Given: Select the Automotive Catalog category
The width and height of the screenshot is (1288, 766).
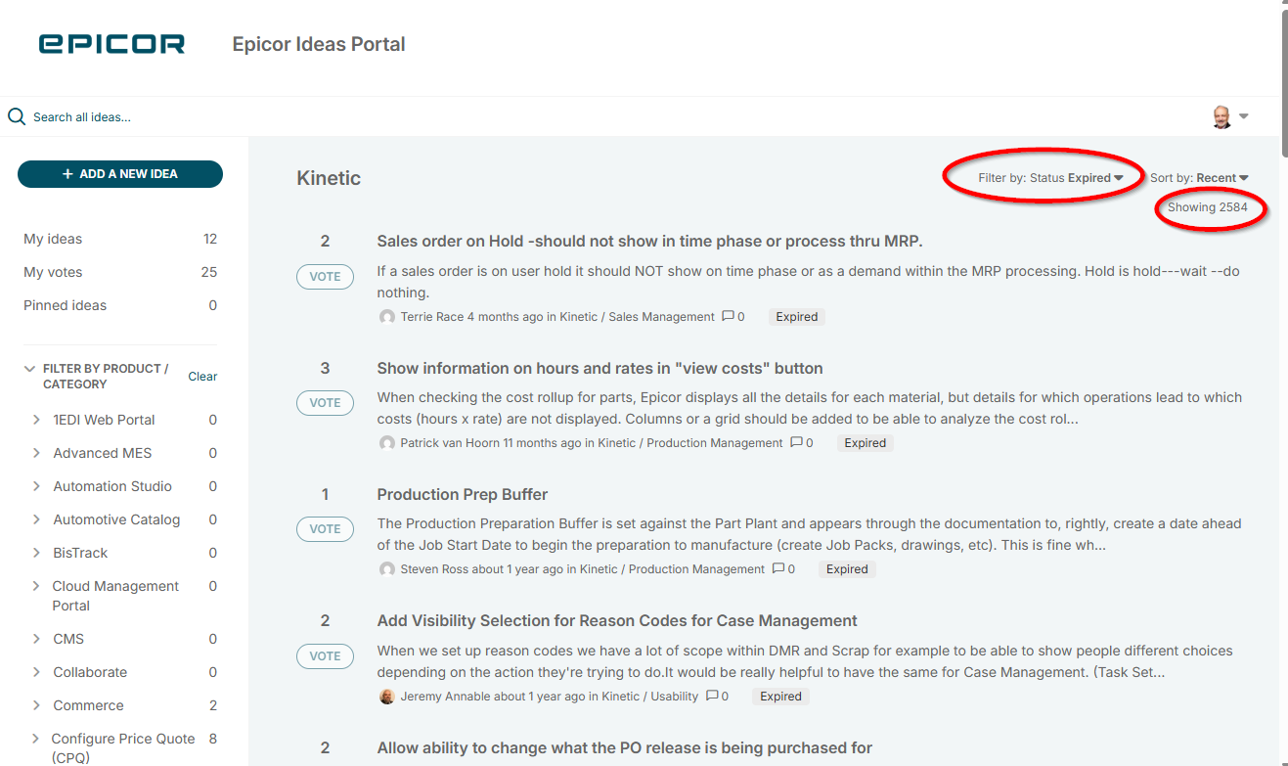Looking at the screenshot, I should click(x=116, y=519).
